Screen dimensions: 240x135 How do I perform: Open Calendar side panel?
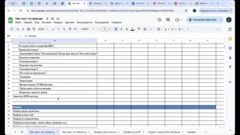tap(230, 29)
